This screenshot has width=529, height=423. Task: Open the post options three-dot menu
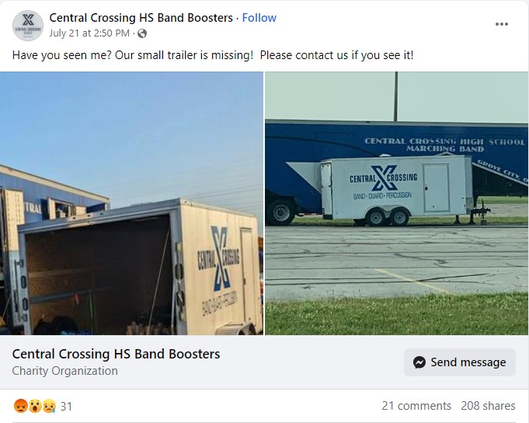point(501,24)
